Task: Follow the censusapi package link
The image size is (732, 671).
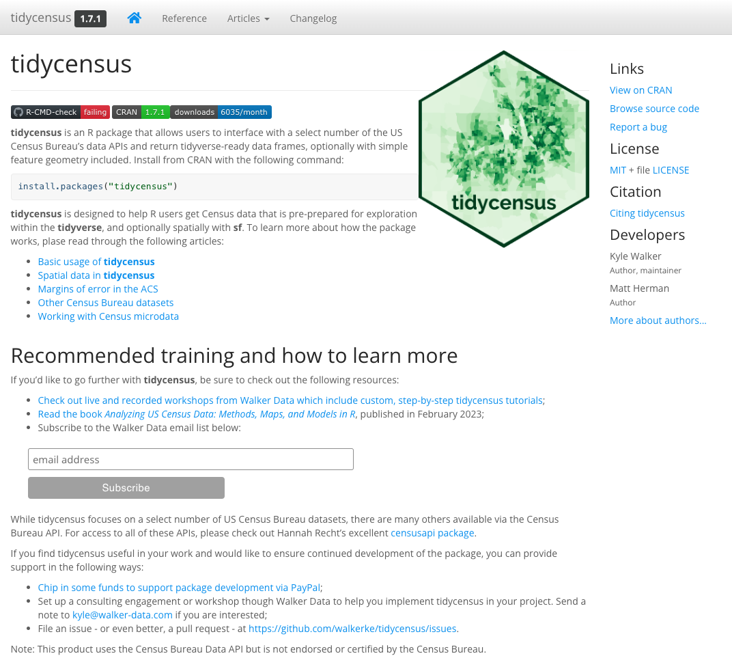Action: (x=432, y=533)
